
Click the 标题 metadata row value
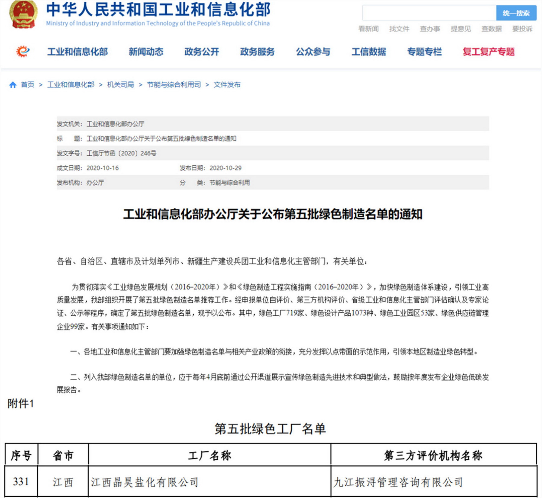tap(161, 139)
